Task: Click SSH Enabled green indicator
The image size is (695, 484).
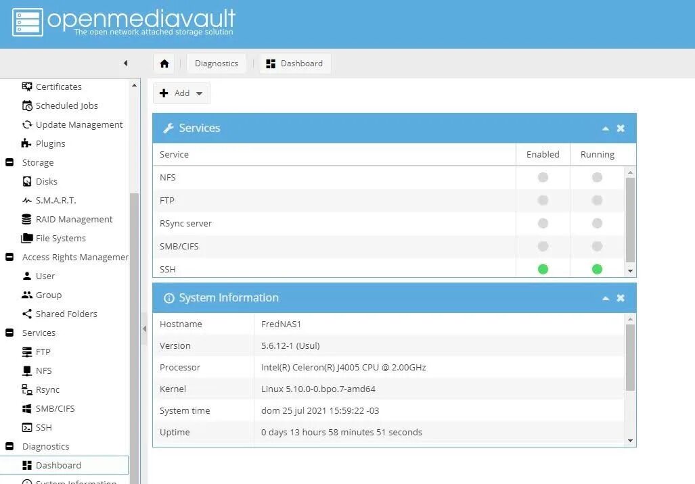Action: point(543,269)
